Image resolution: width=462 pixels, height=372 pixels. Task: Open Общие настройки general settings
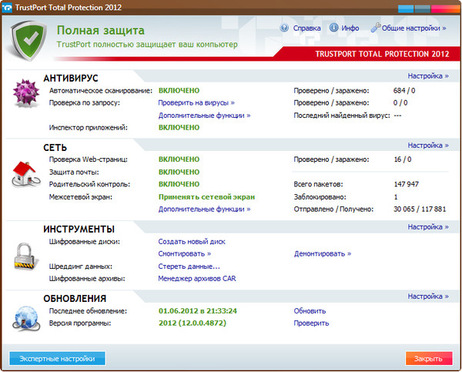(414, 28)
